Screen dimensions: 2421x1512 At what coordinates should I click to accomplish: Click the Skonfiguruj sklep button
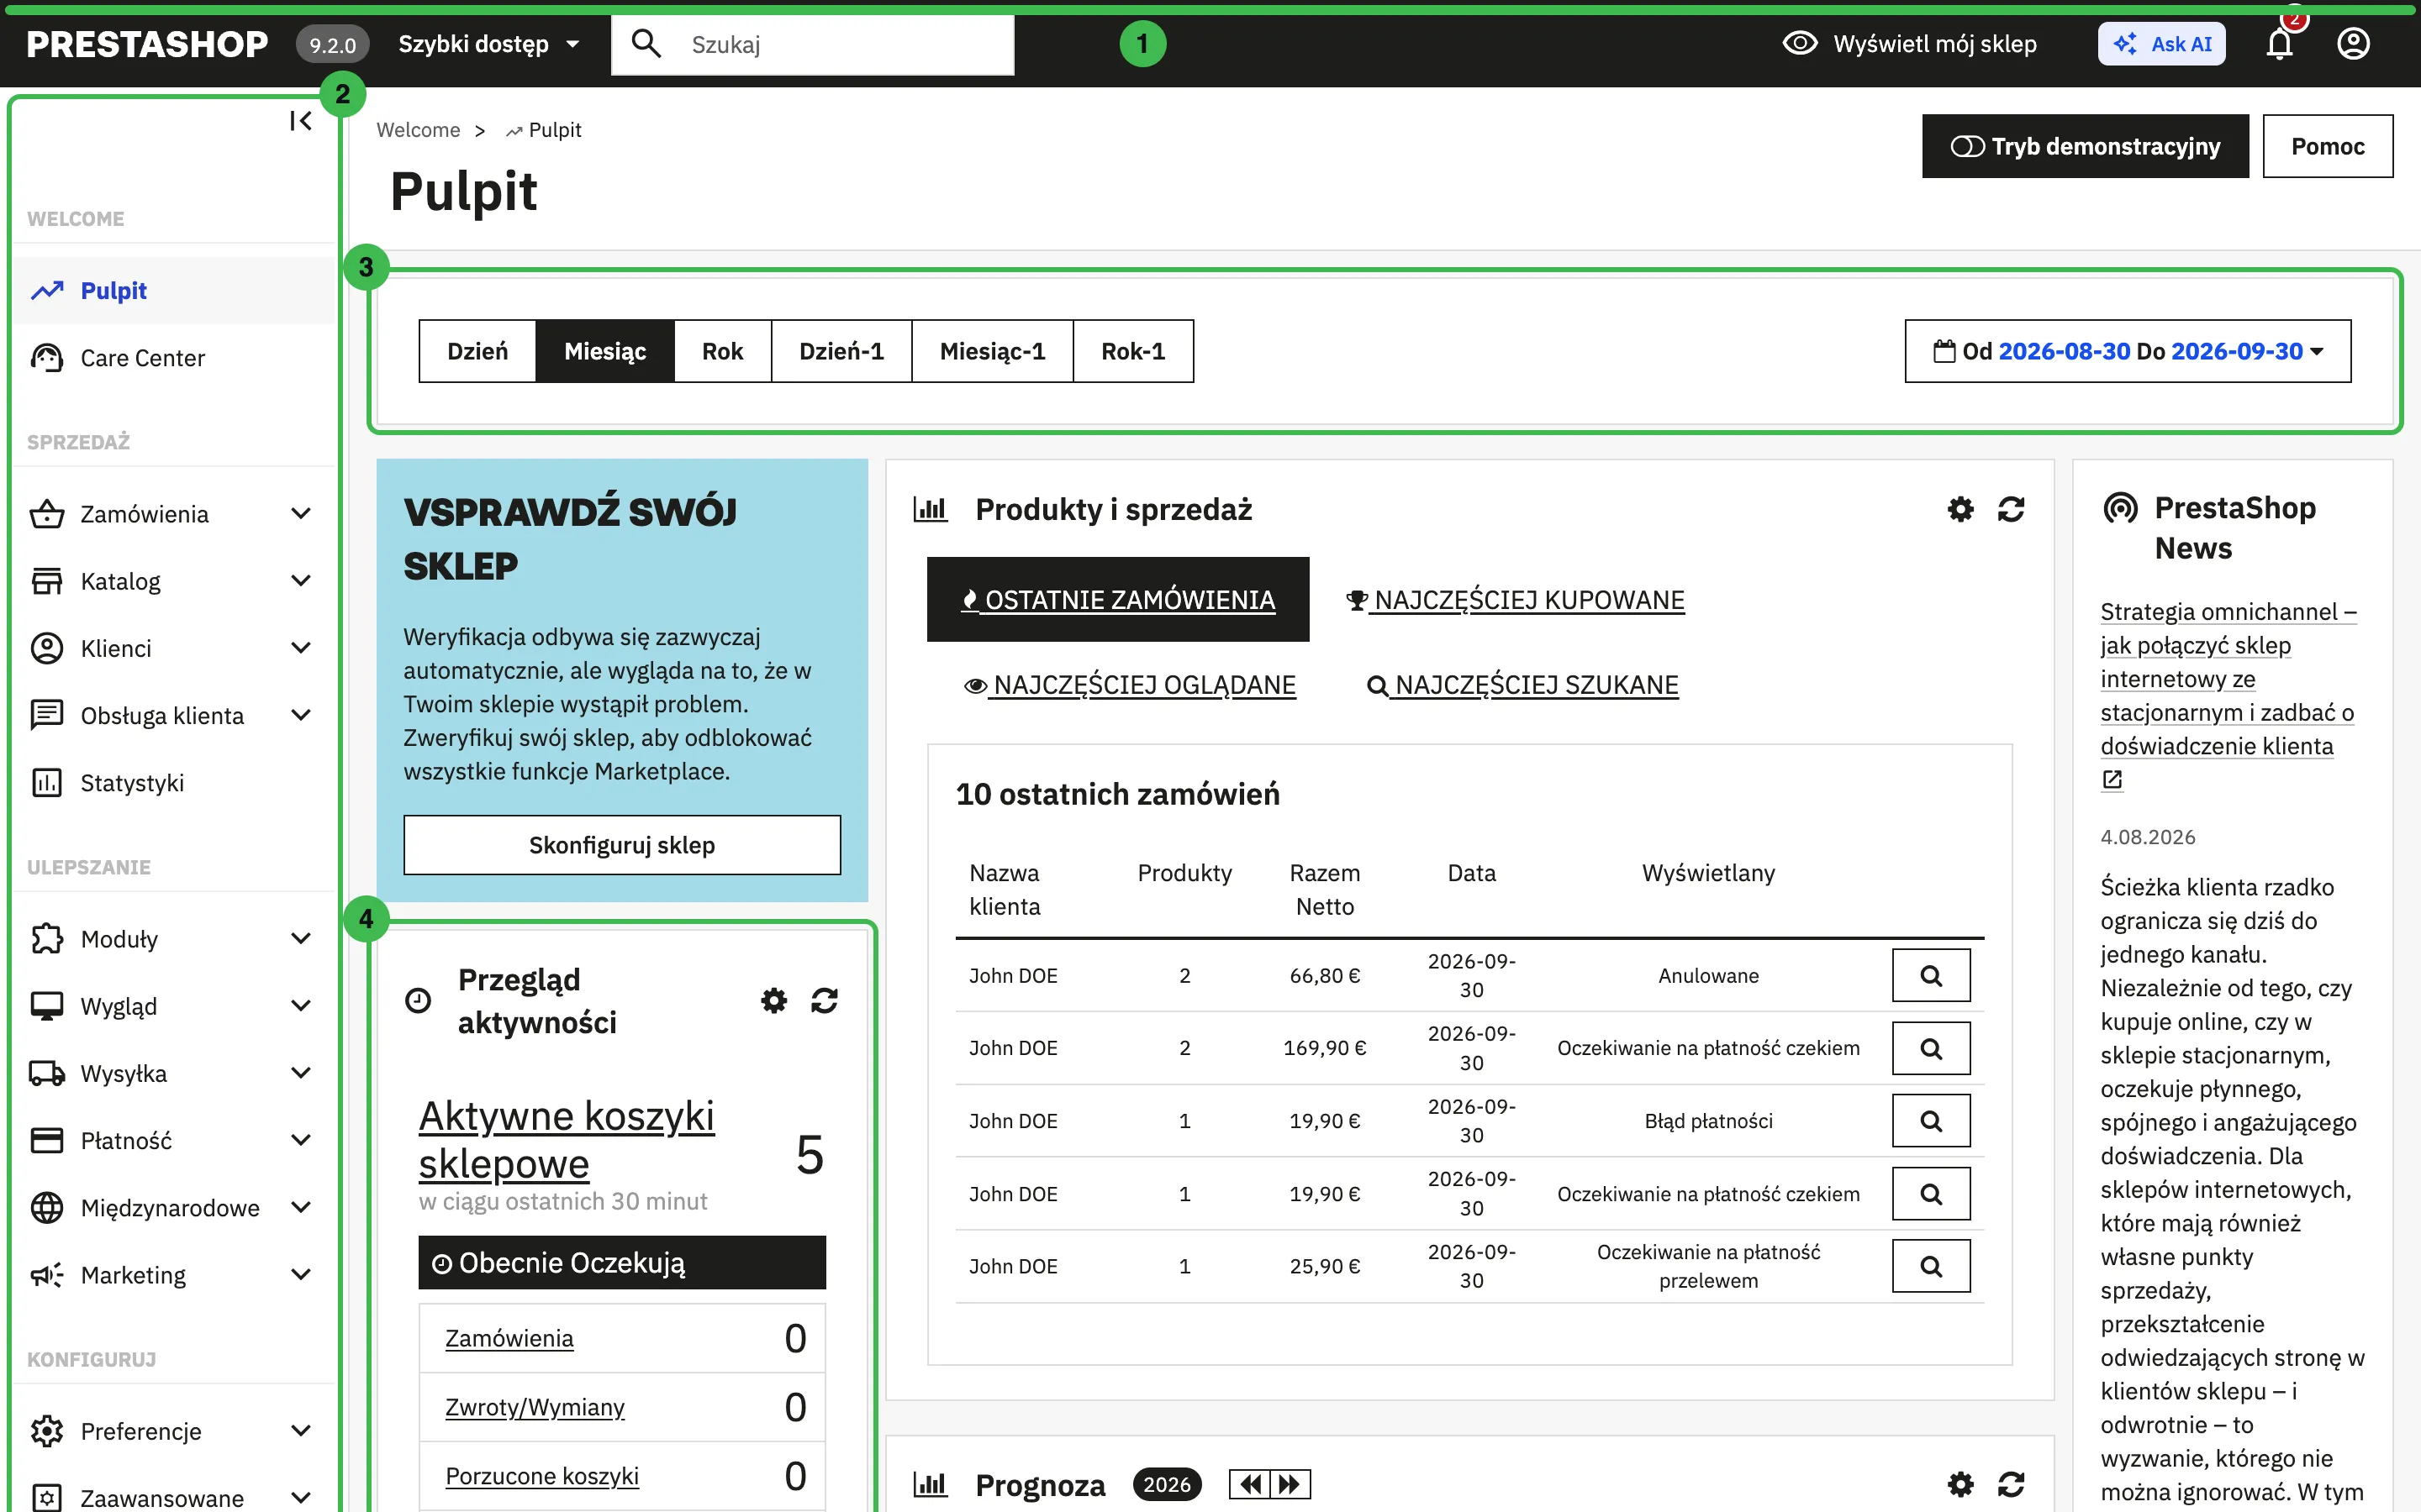621,845
